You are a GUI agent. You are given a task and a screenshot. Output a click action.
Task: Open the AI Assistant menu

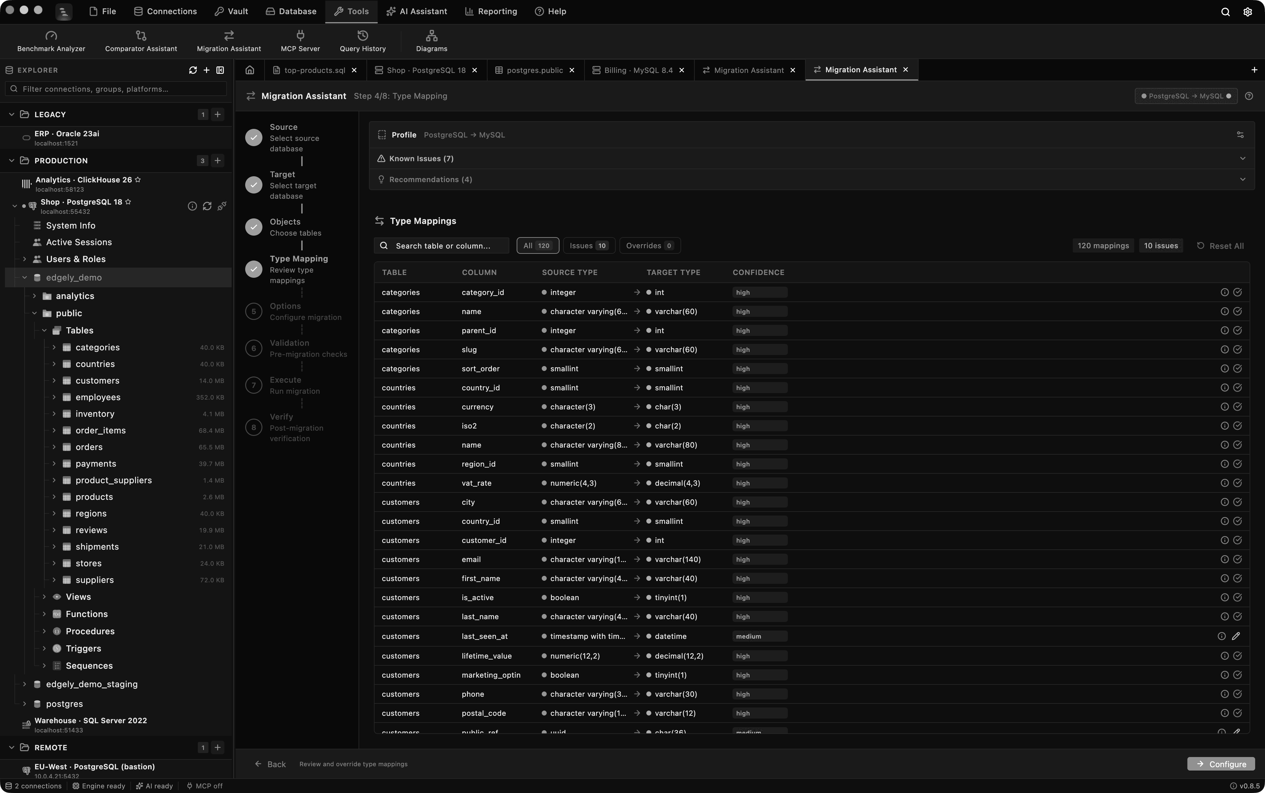pyautogui.click(x=417, y=12)
